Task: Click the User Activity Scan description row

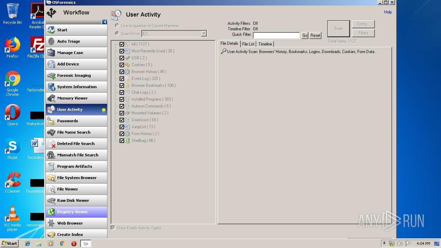Action: click(298, 52)
